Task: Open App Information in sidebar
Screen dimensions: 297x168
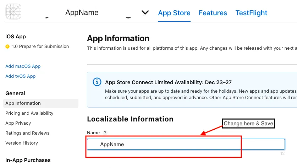Action: click(x=23, y=103)
